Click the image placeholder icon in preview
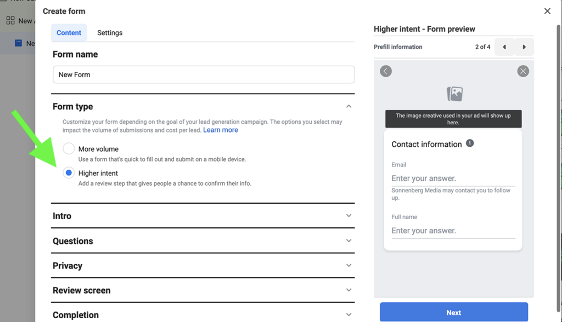The width and height of the screenshot is (562, 322). pos(454,95)
